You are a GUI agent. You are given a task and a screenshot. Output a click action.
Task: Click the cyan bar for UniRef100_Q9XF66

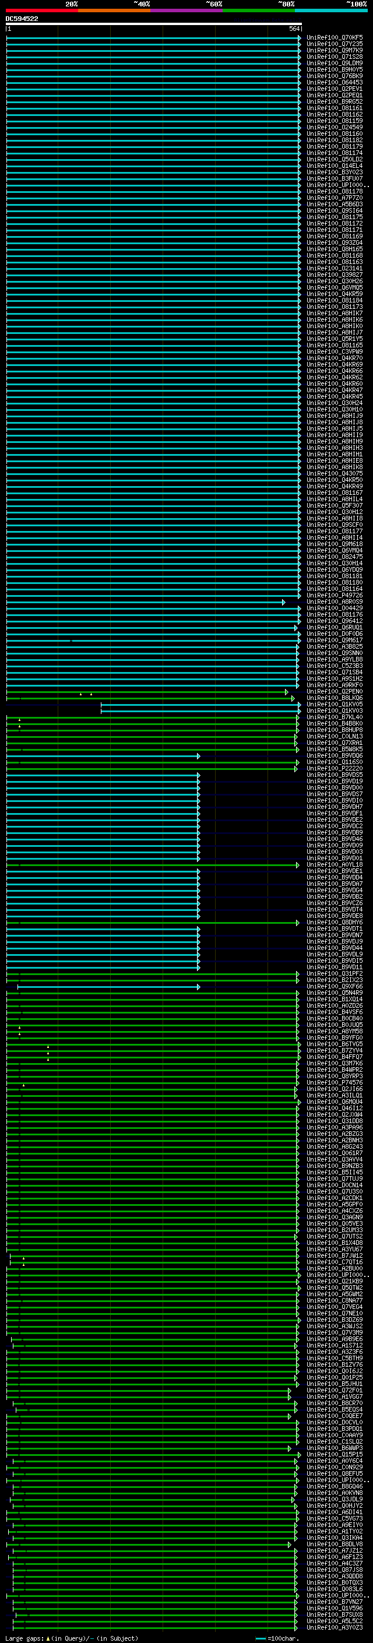point(108,986)
